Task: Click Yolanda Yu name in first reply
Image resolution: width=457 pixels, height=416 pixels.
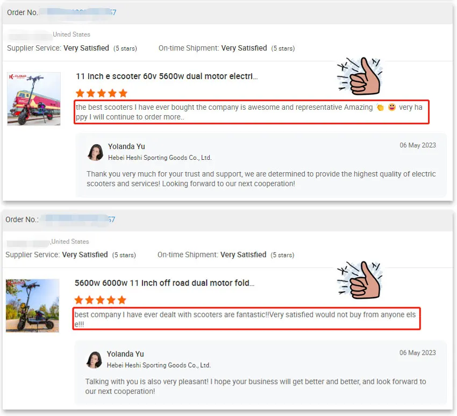Action: click(x=126, y=146)
